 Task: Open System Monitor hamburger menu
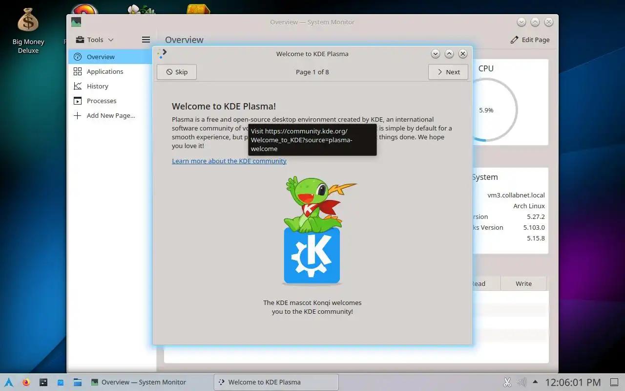(x=146, y=40)
